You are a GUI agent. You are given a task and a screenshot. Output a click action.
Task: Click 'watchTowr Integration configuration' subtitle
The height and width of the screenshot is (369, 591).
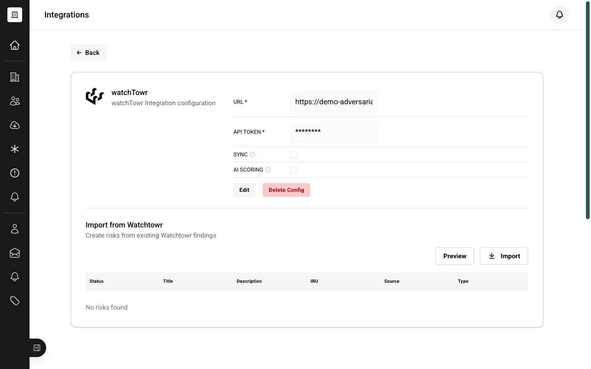[x=163, y=103]
